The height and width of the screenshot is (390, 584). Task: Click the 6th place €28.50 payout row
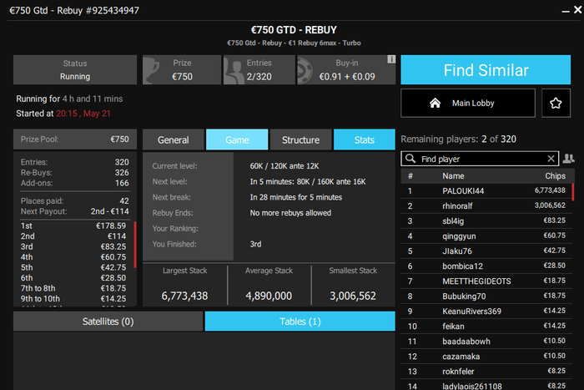click(73, 278)
